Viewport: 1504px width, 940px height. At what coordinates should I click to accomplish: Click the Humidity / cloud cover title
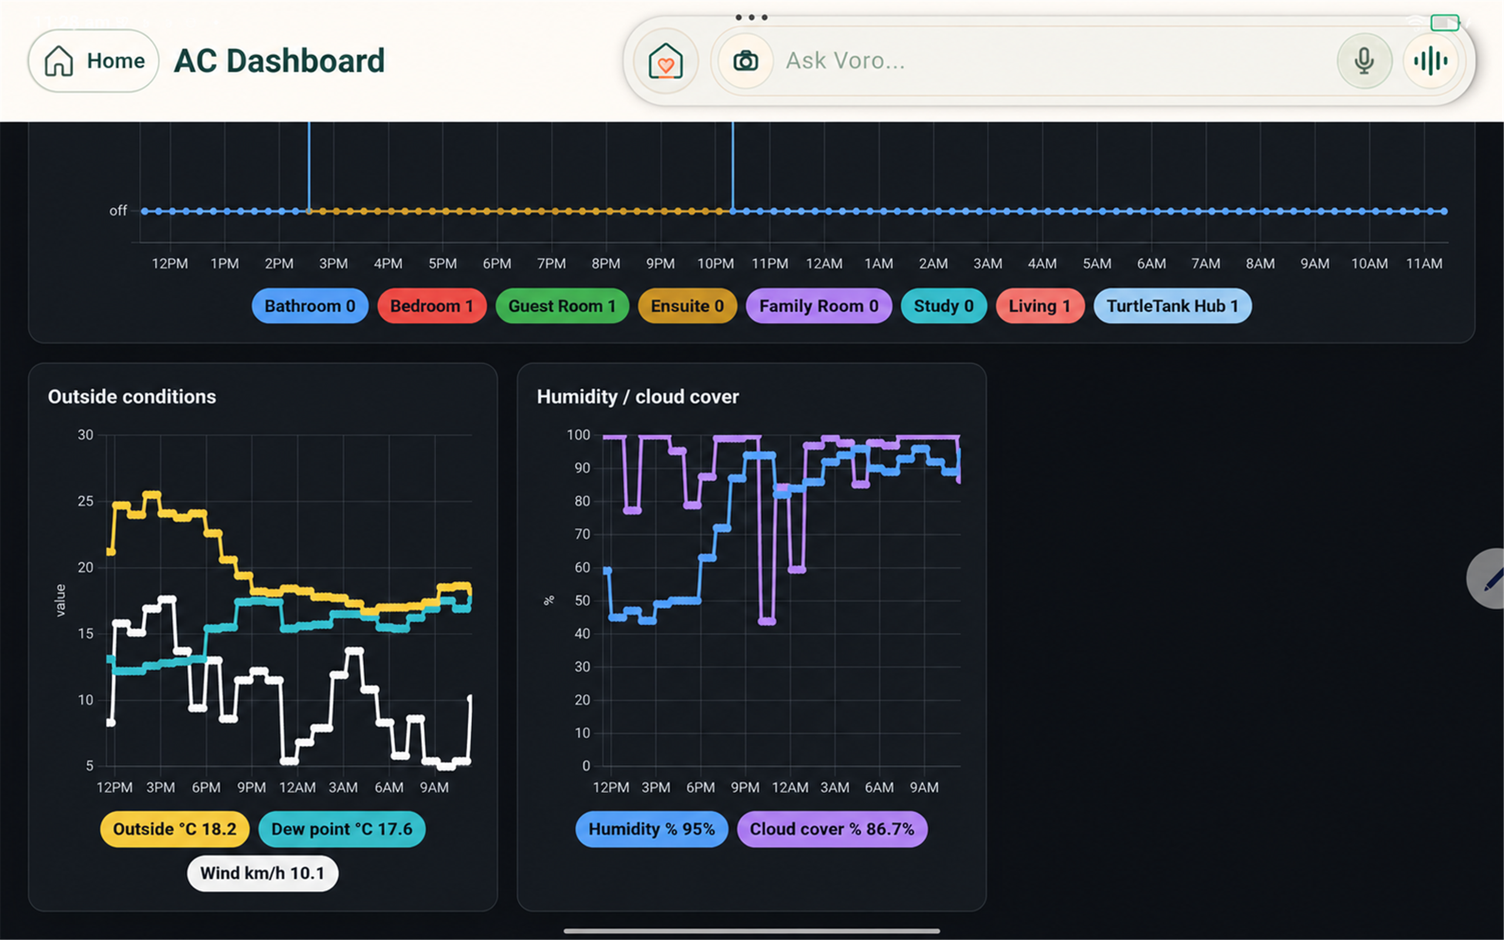click(637, 397)
